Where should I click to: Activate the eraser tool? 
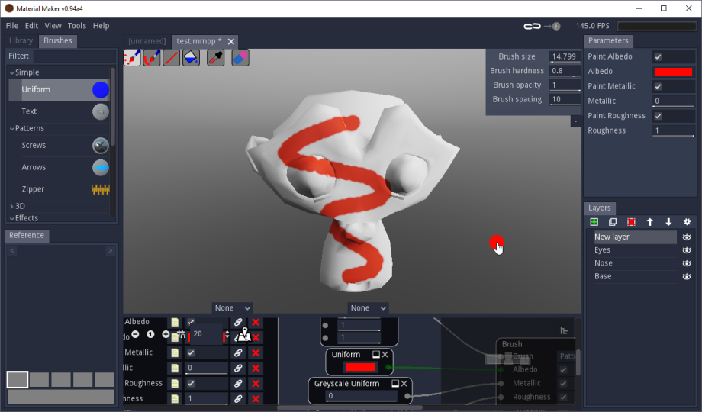(x=240, y=58)
